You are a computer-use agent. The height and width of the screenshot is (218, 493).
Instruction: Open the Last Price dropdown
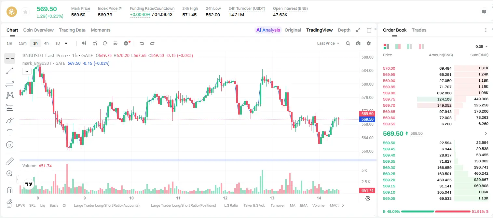coord(328,43)
